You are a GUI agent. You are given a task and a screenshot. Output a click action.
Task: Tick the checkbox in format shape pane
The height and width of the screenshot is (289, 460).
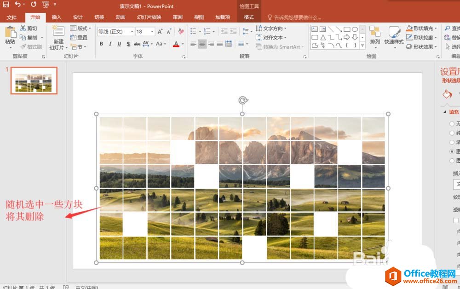(455, 220)
